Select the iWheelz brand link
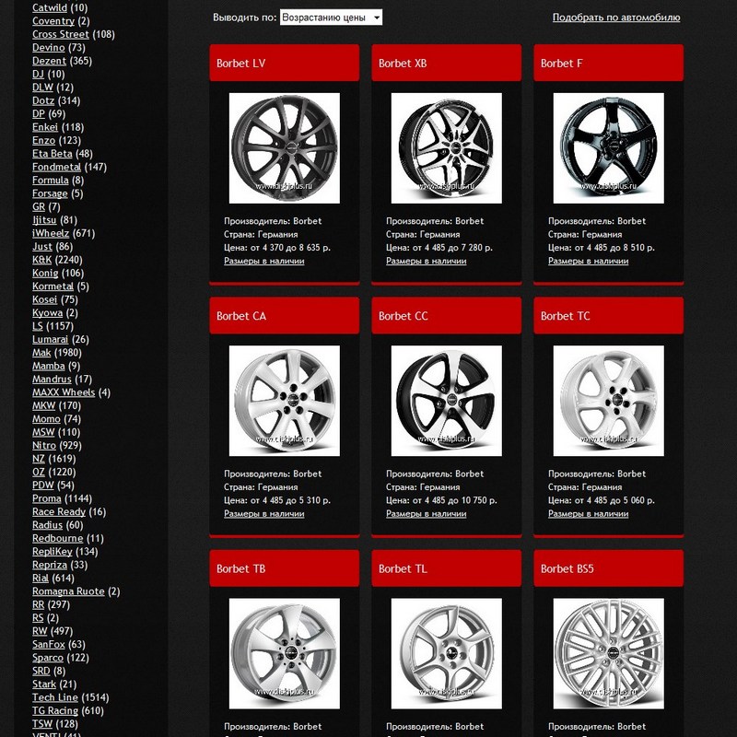 [51, 233]
